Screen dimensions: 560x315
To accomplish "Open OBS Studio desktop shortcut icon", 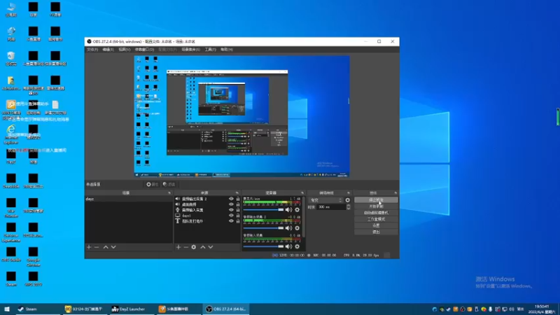I will (x=11, y=254).
